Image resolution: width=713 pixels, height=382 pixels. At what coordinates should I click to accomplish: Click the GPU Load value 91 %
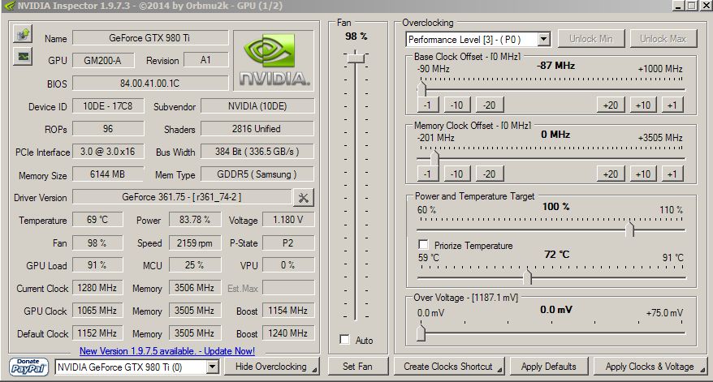point(97,265)
